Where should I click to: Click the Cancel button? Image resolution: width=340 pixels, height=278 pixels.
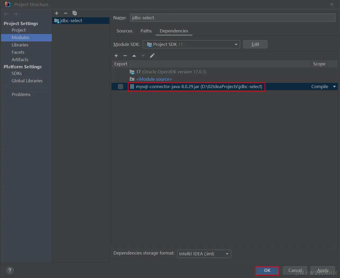click(x=295, y=270)
